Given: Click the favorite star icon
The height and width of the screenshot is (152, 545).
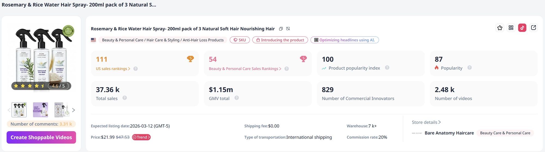Looking at the screenshot, I should coord(500,28).
